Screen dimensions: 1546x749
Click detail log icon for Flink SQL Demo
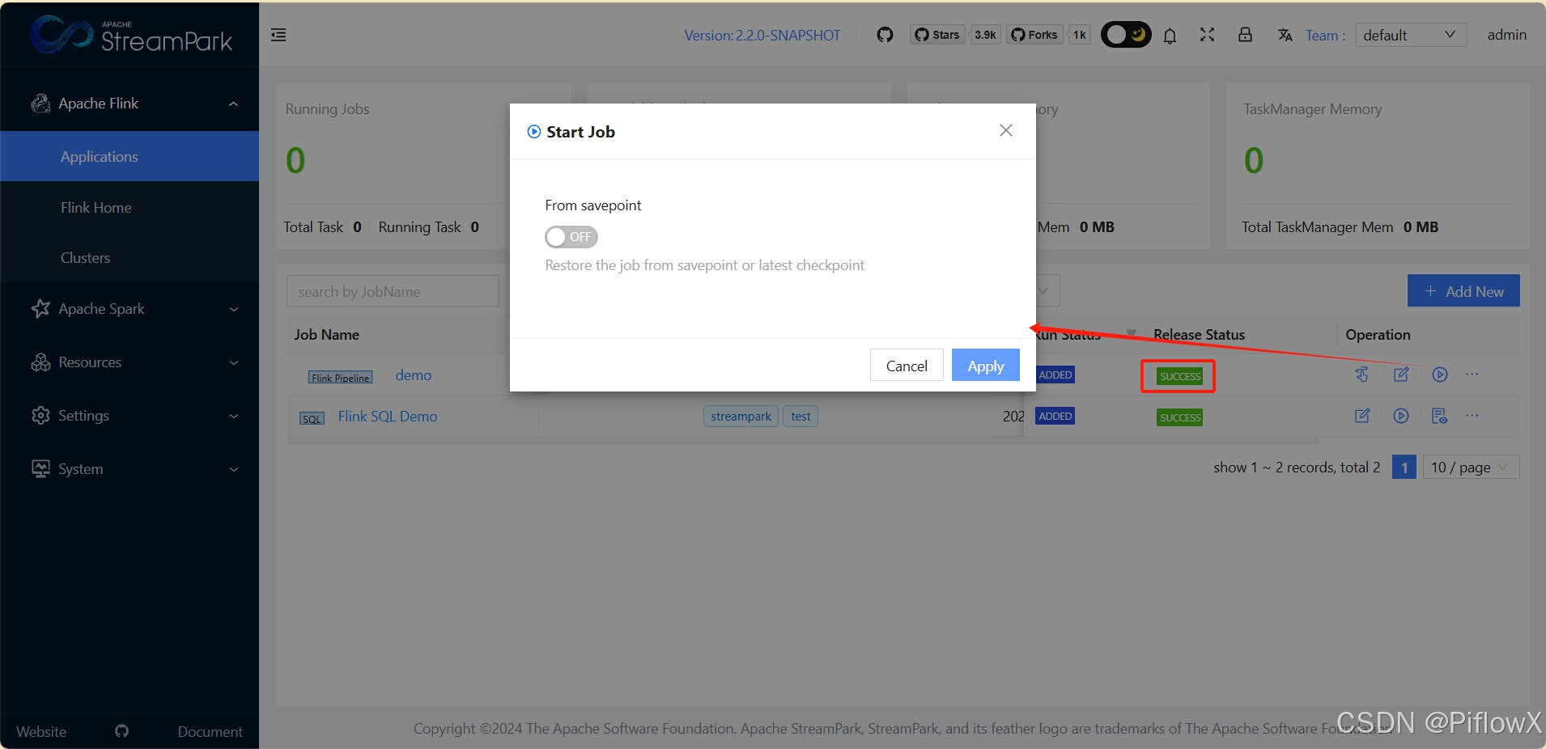click(1439, 416)
